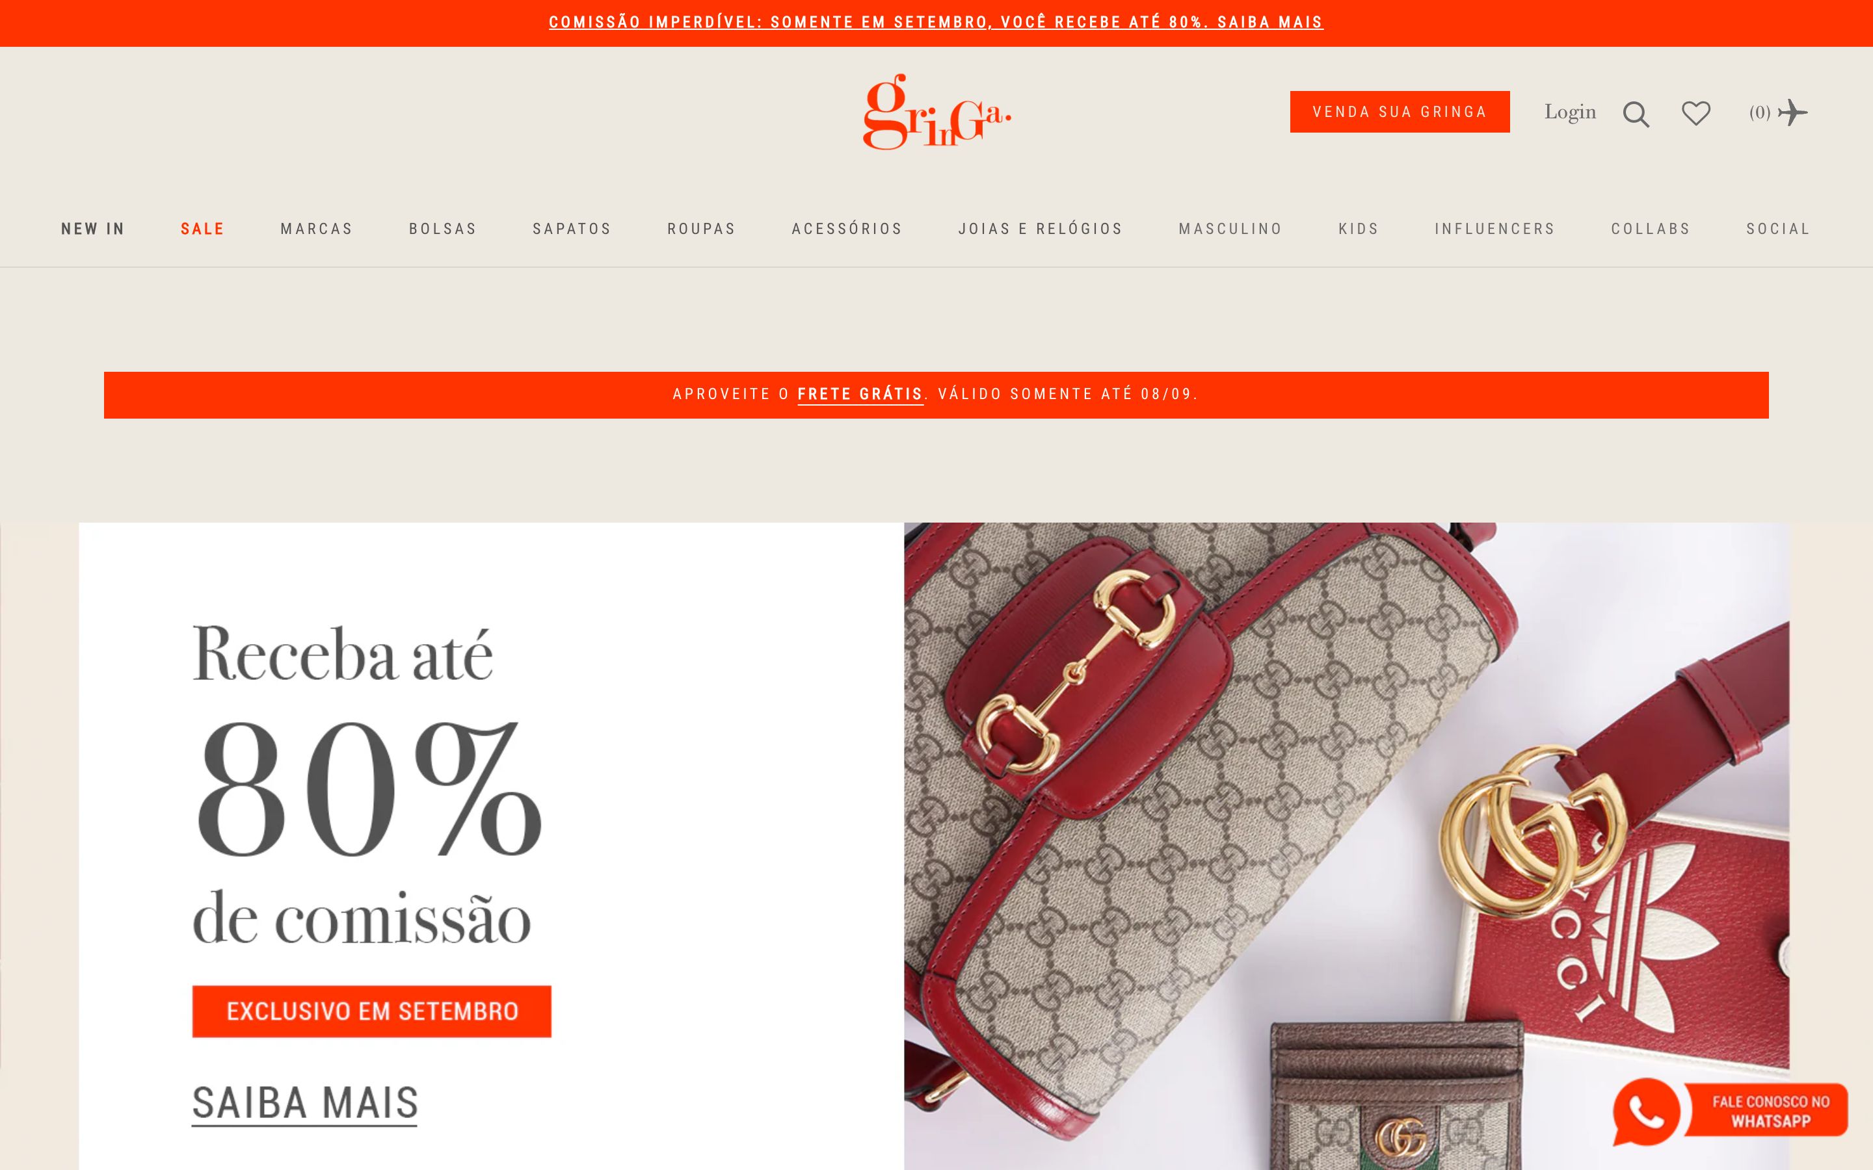Click the Venda Sua Gringa button

tap(1400, 111)
